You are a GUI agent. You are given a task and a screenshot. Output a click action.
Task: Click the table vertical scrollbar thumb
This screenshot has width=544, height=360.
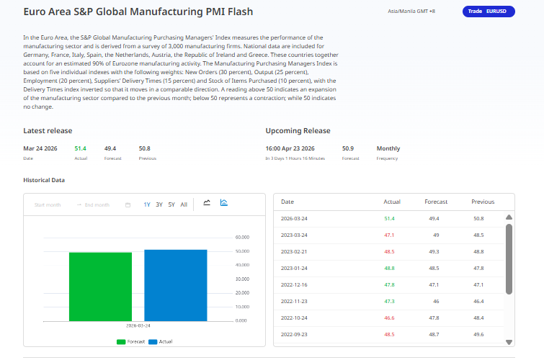click(x=509, y=259)
